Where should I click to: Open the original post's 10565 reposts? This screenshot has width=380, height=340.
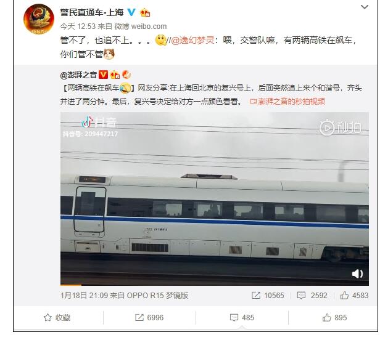pyautogui.click(x=268, y=296)
